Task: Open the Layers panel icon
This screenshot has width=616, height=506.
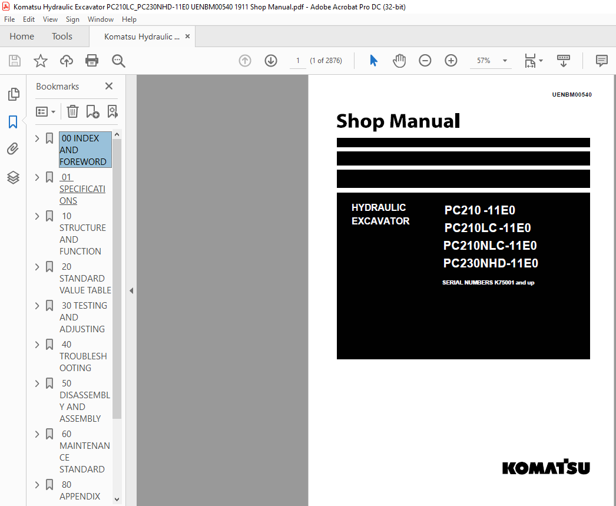Action: click(x=13, y=177)
